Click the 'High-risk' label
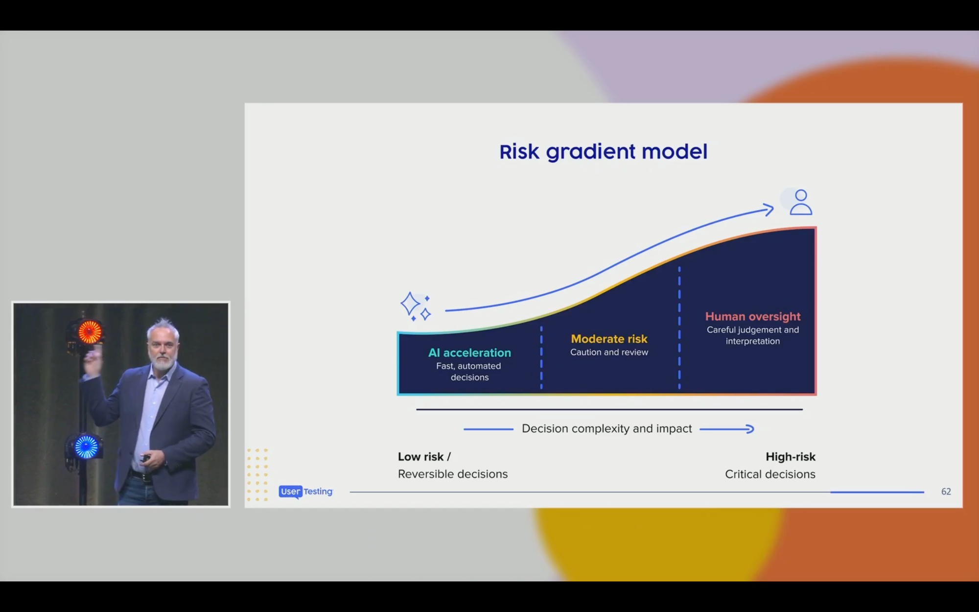This screenshot has height=612, width=979. 791,457
